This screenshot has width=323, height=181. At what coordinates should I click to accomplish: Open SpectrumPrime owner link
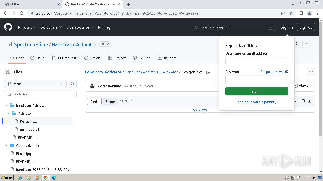31,44
